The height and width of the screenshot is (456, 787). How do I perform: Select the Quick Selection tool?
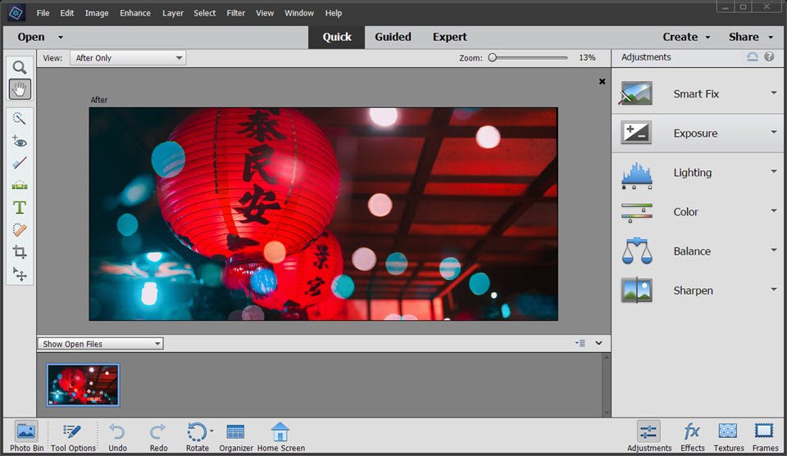coord(19,118)
